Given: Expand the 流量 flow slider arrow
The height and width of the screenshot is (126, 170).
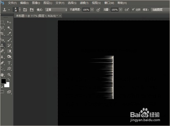Looking at the screenshot, I should click(121, 10).
